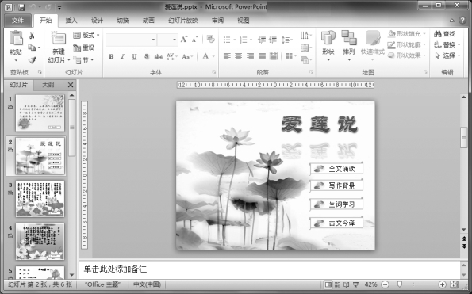Switch to the Design (设计) tab
Screen dimensions: 472x294
tap(97, 21)
